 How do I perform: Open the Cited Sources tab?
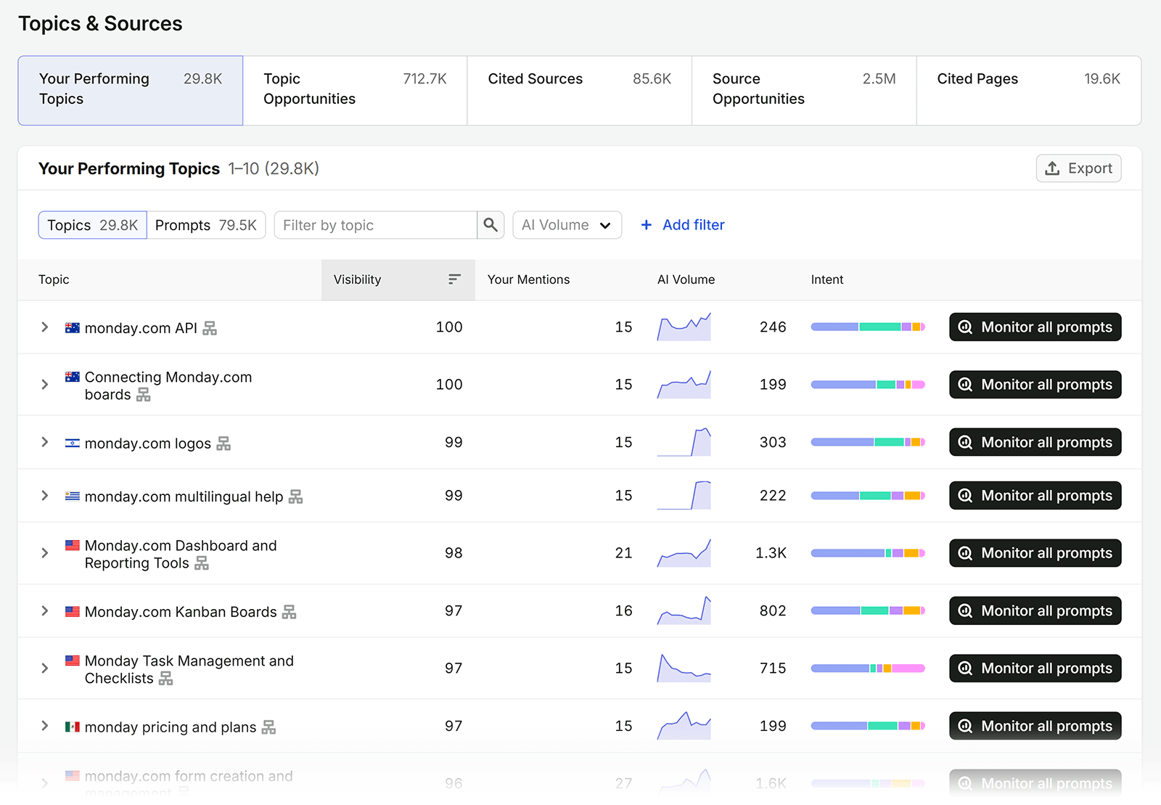coord(579,91)
